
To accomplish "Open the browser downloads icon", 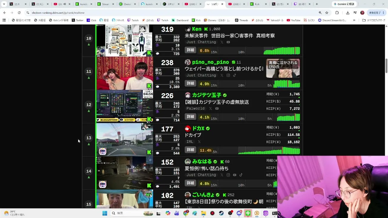I will (x=348, y=13).
